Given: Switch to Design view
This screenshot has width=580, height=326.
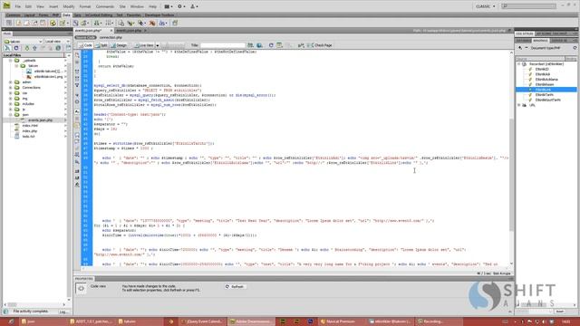Looking at the screenshot, I should point(119,45).
